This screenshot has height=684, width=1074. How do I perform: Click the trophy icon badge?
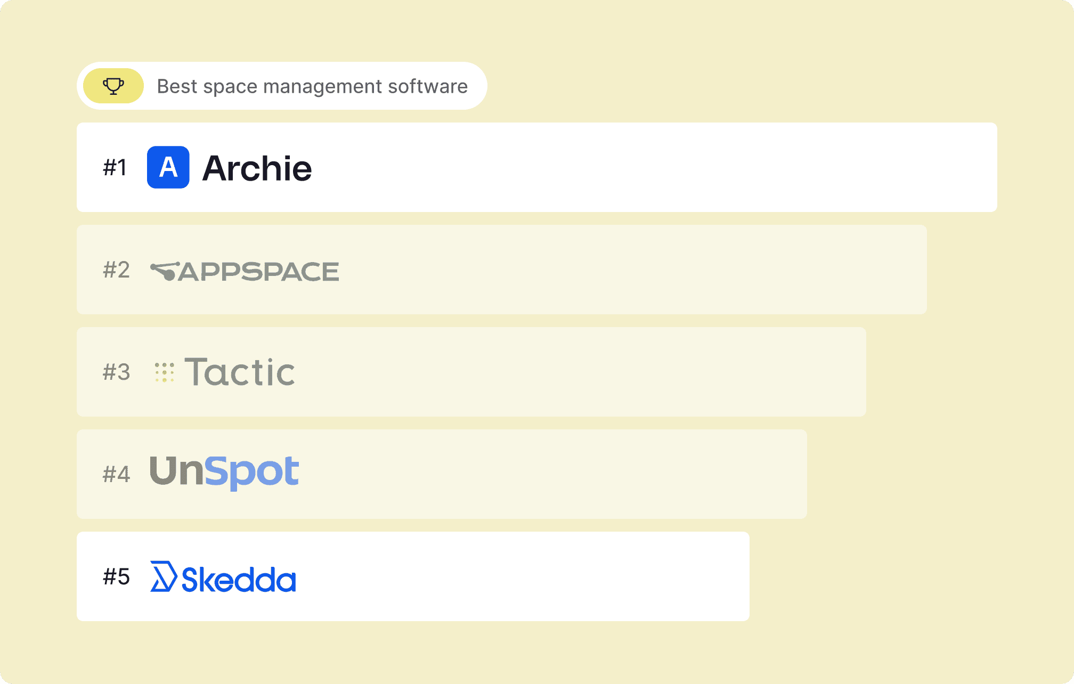(x=113, y=86)
